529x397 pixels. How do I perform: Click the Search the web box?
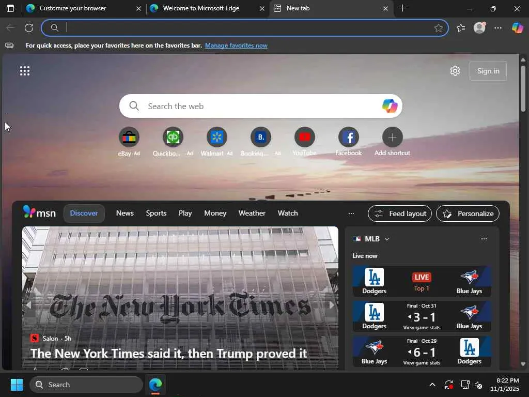click(260, 106)
